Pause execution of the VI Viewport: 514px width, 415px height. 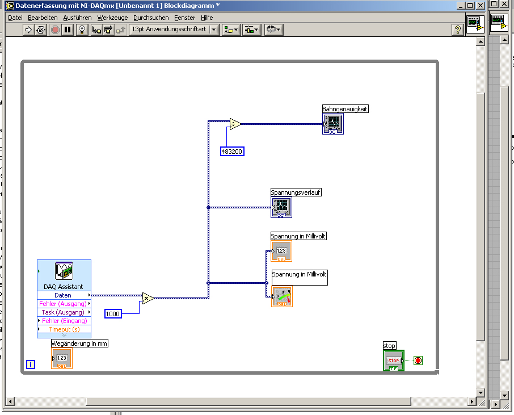pos(68,30)
